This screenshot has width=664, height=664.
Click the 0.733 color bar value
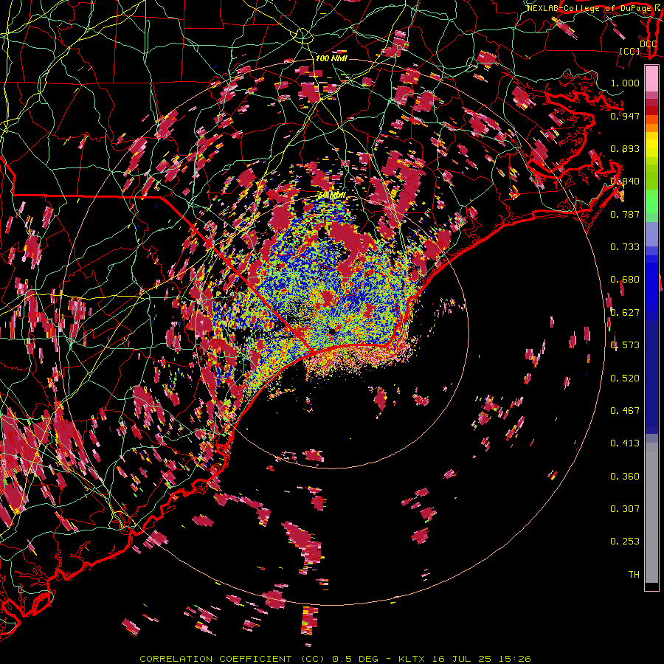tap(625, 247)
